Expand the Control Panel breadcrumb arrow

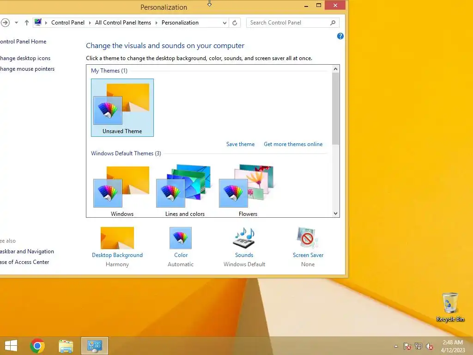coord(90,23)
